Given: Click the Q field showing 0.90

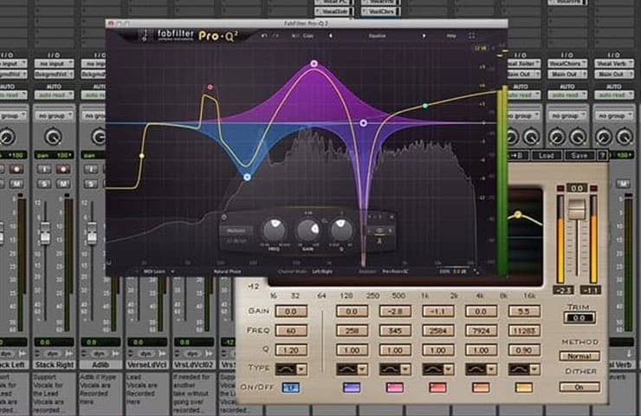Looking at the screenshot, I should [x=524, y=350].
